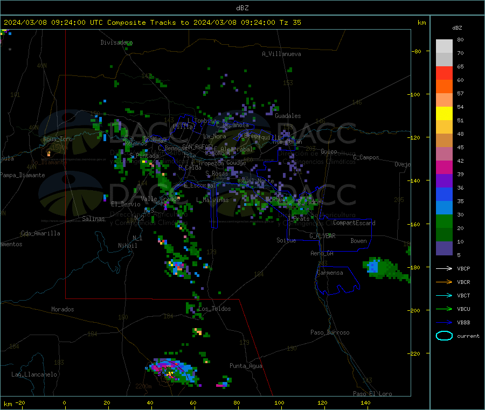Click the strong radar cell near 2200m label
485x410 pixels.
tap(173, 372)
